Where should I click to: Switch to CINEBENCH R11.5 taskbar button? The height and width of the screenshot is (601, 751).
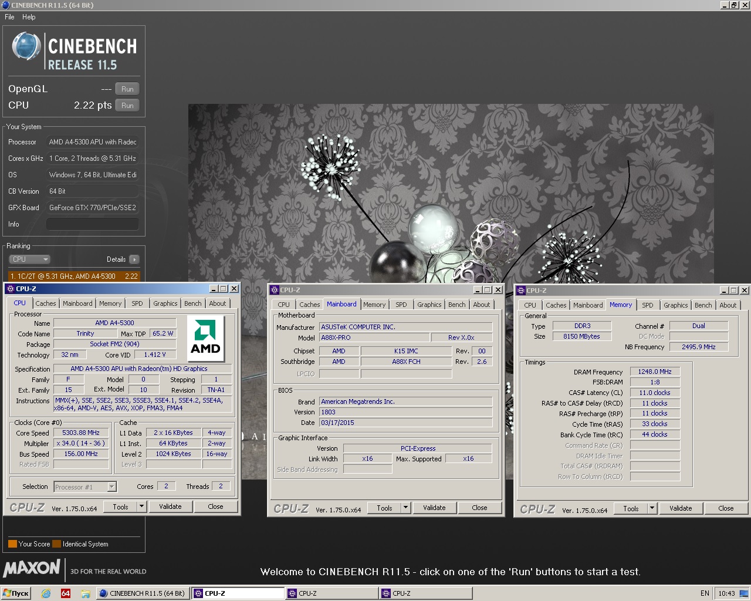pos(143,593)
